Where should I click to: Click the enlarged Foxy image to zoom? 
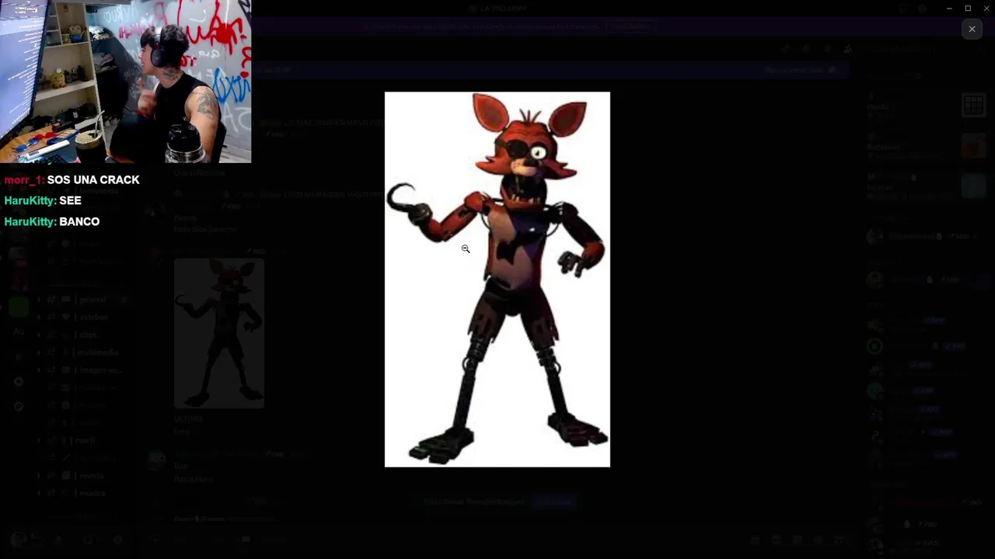point(497,279)
